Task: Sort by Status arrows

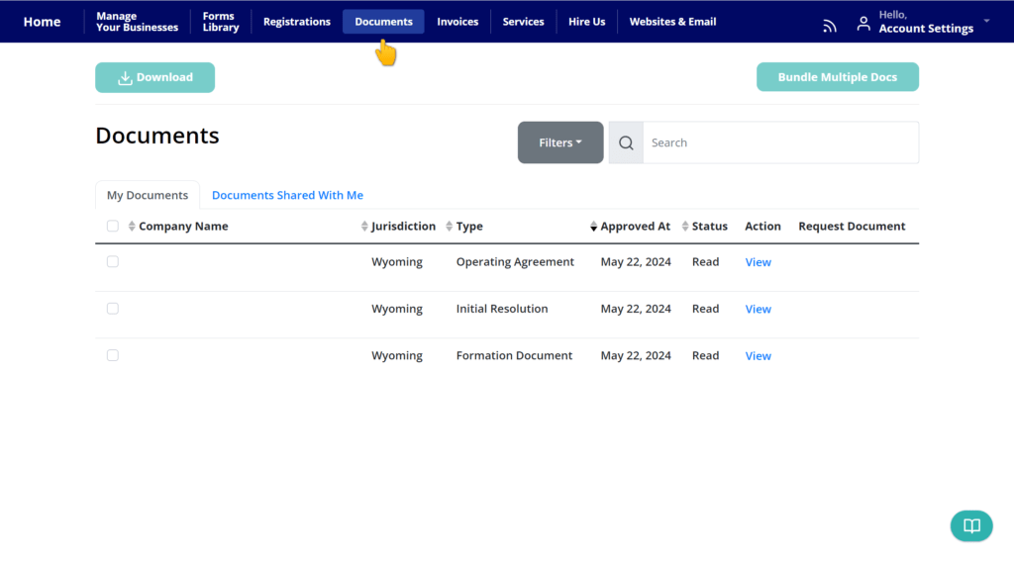Action: coord(685,227)
